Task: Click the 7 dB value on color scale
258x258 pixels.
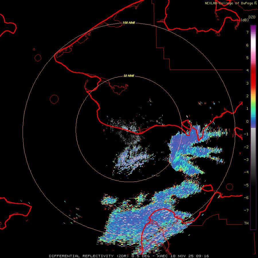Action: 247,32
